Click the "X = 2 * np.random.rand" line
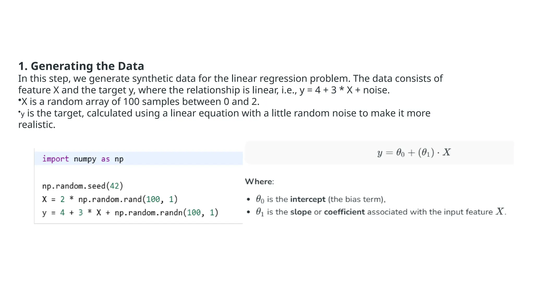This screenshot has width=534, height=300. 110,199
